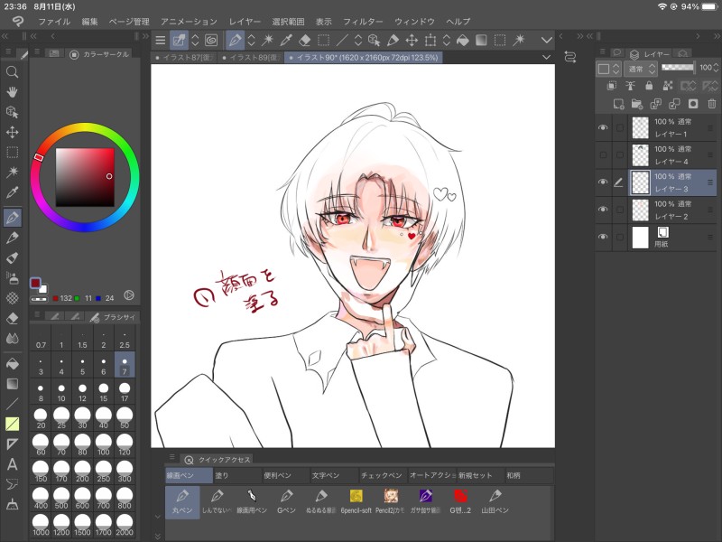Tick the checkbox beside レイヤー1
Viewport: 722px width, 542px height.
tap(620, 127)
